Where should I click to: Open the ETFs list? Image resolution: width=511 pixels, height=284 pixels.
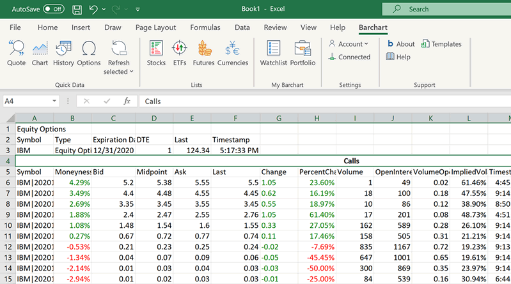[180, 53]
